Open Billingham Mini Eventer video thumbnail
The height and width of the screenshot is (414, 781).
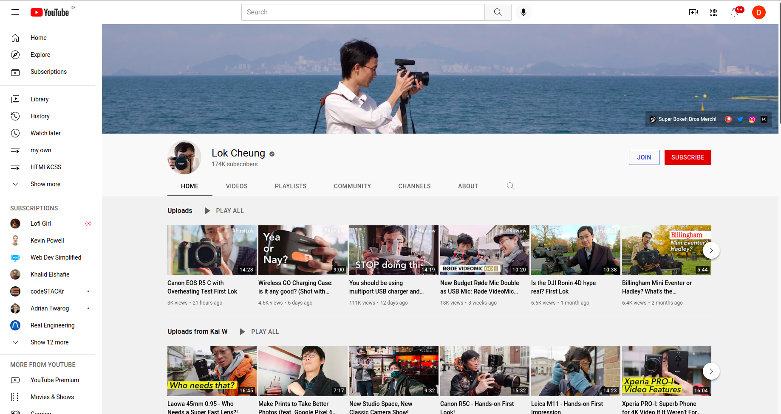click(x=667, y=250)
